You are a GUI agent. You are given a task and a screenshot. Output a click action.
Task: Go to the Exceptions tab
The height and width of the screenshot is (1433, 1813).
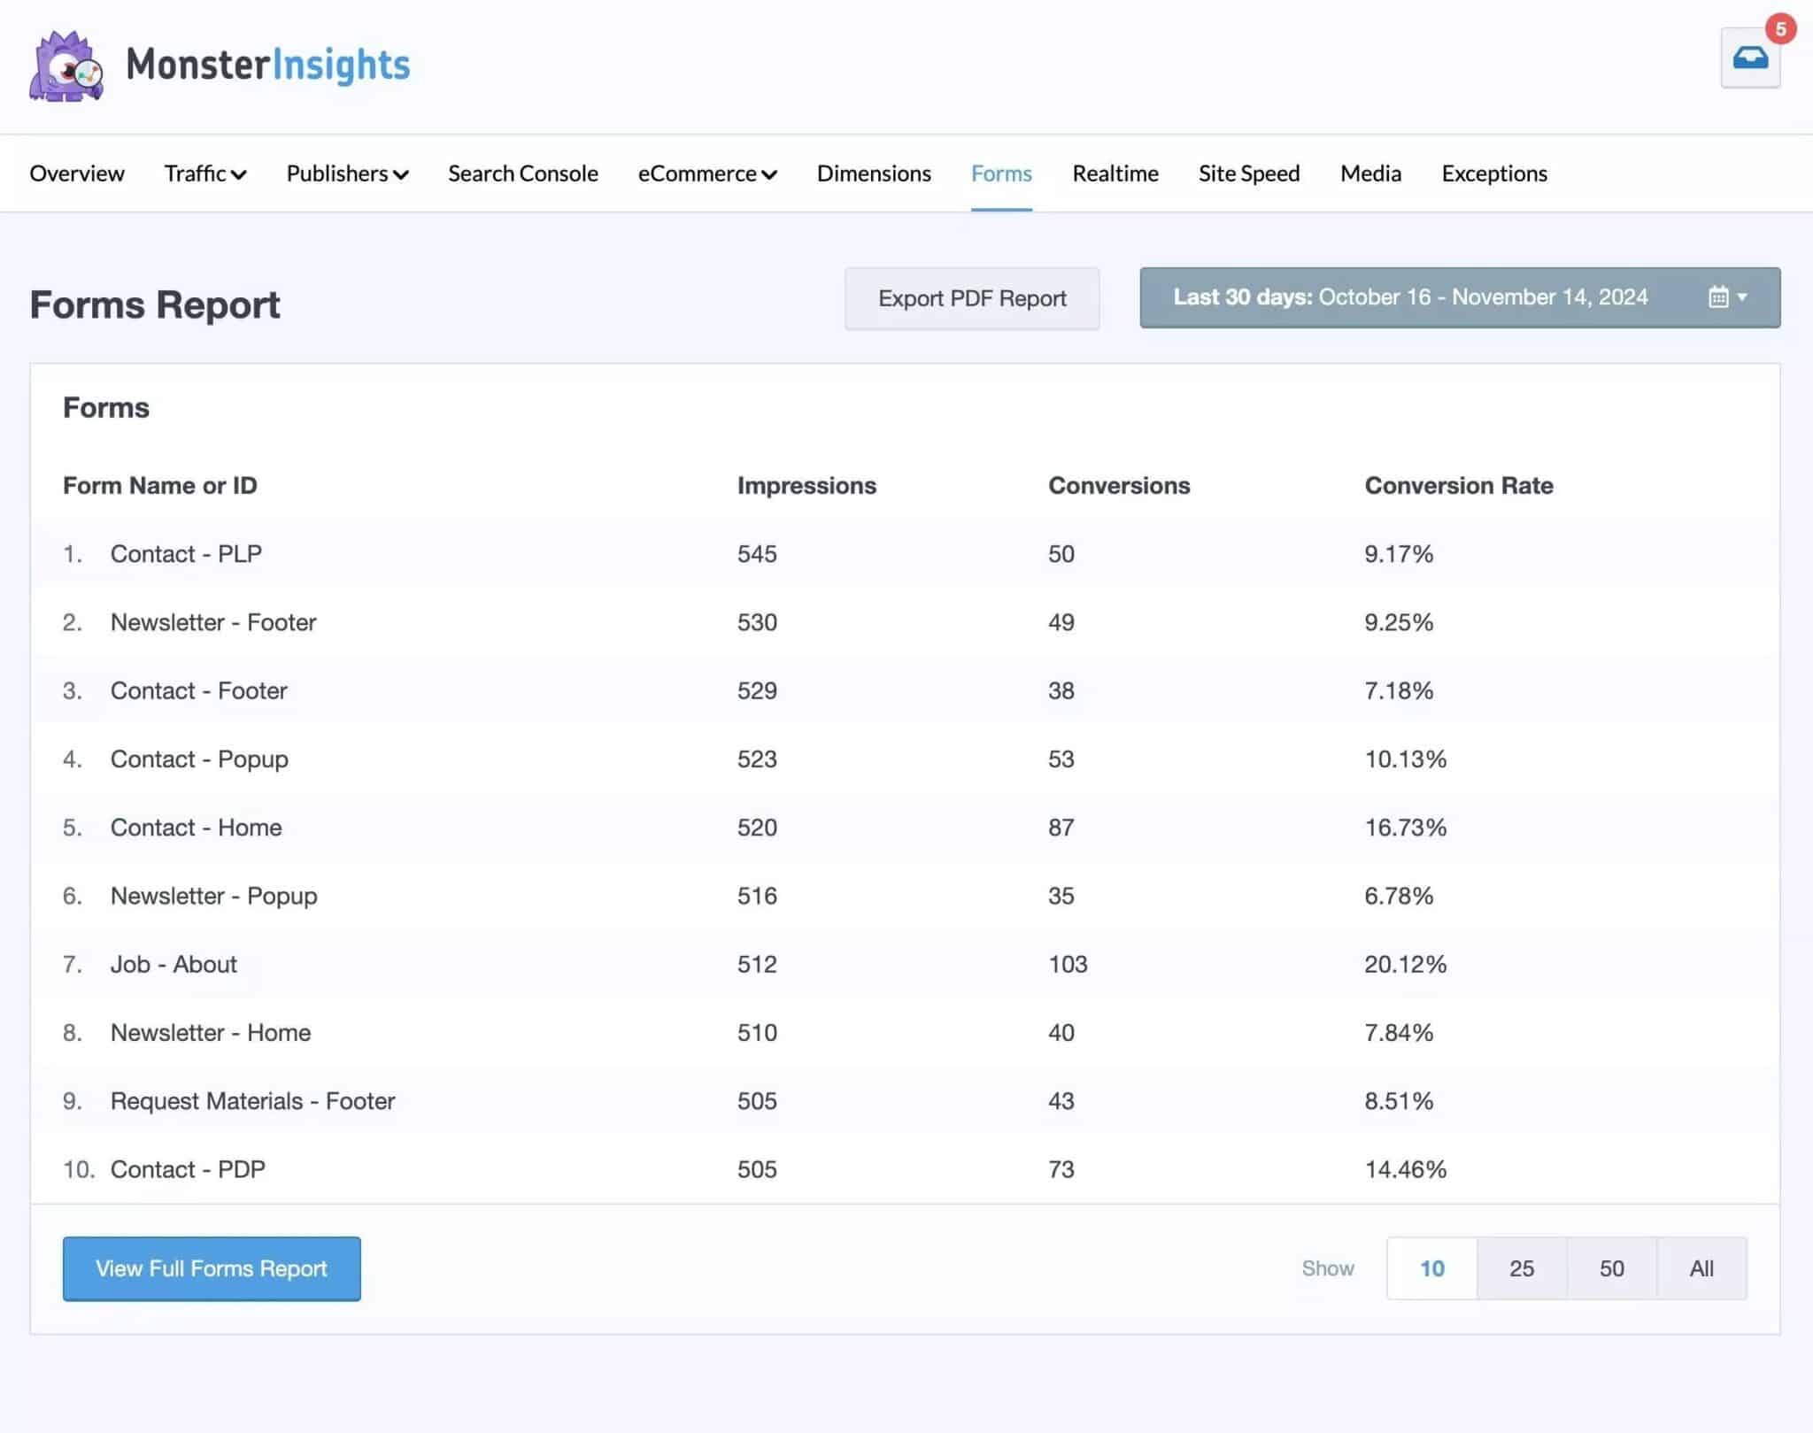click(1493, 173)
